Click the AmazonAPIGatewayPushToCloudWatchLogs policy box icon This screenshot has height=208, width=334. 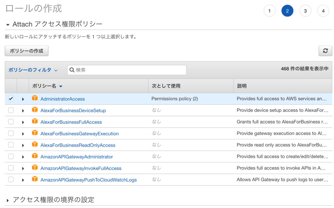pyautogui.click(x=35, y=179)
